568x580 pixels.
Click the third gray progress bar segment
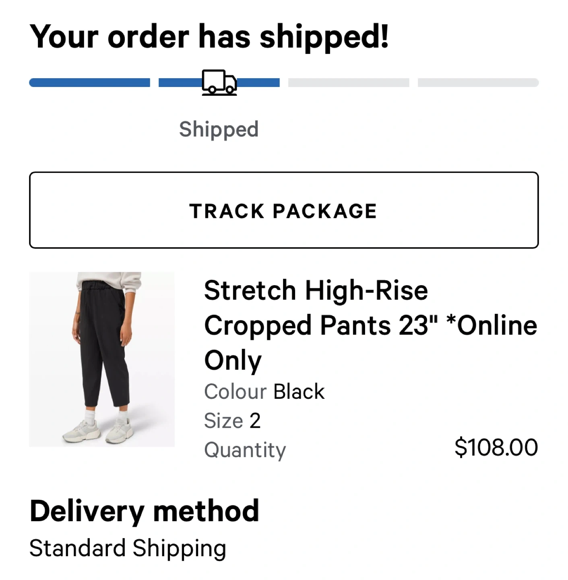349,83
